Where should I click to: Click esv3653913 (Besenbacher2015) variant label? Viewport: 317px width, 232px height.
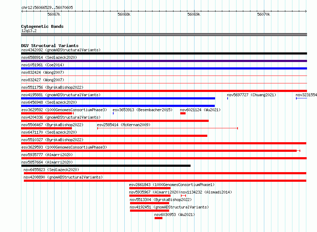[x=142, y=110]
